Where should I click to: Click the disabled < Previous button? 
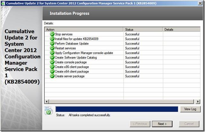[140, 124]
